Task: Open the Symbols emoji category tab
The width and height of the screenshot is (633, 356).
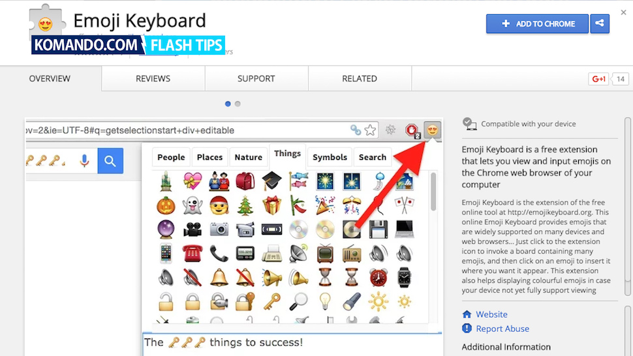Action: point(330,157)
